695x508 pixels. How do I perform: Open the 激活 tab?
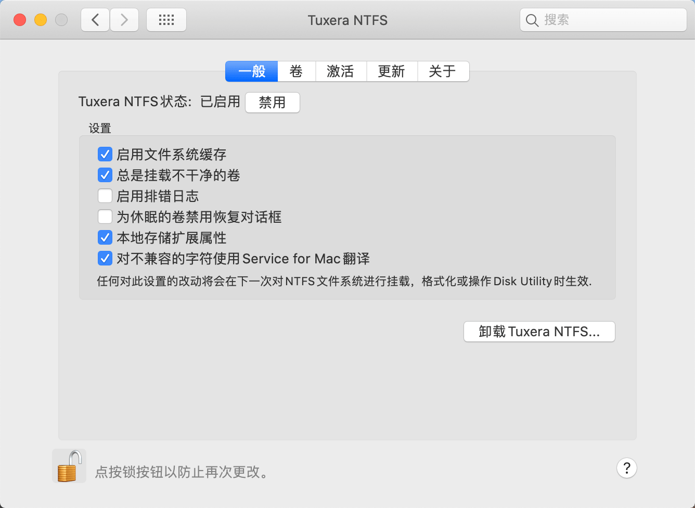[x=341, y=71]
